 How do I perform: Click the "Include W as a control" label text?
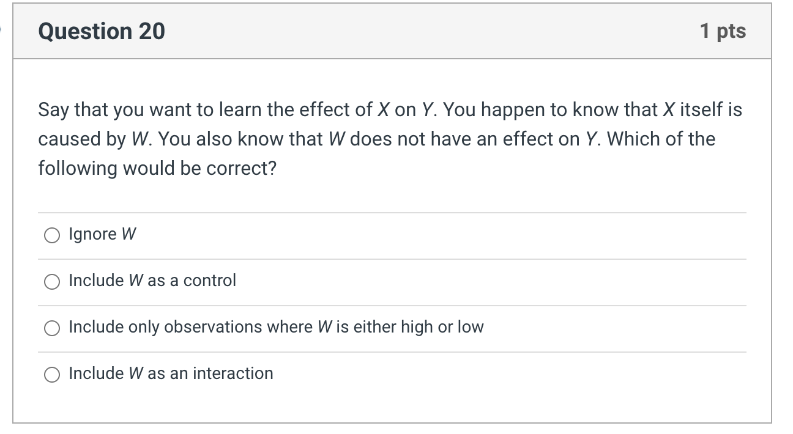(152, 281)
